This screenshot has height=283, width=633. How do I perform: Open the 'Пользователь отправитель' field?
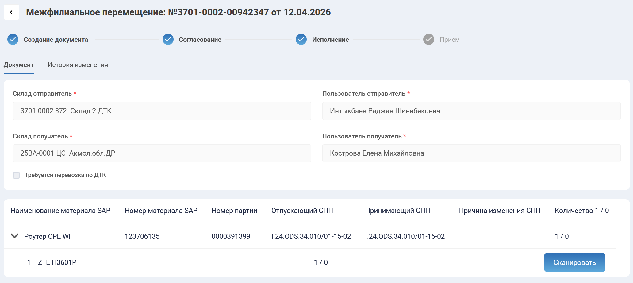(x=471, y=111)
